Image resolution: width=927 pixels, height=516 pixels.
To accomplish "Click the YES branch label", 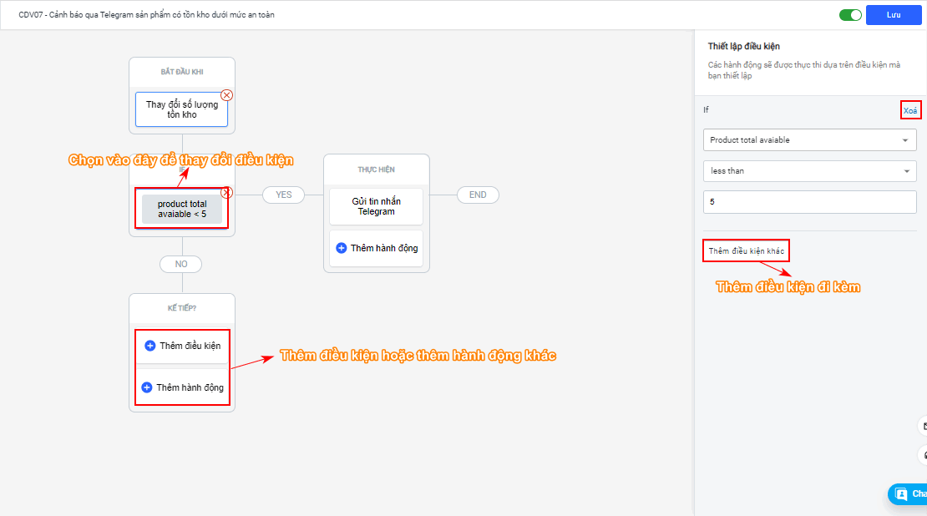I will click(x=284, y=195).
